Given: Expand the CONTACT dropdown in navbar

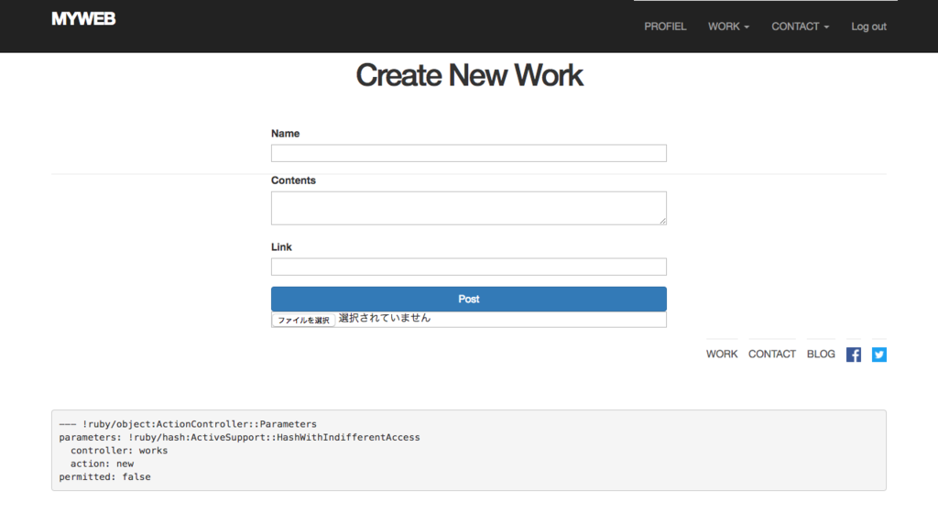Looking at the screenshot, I should [800, 27].
